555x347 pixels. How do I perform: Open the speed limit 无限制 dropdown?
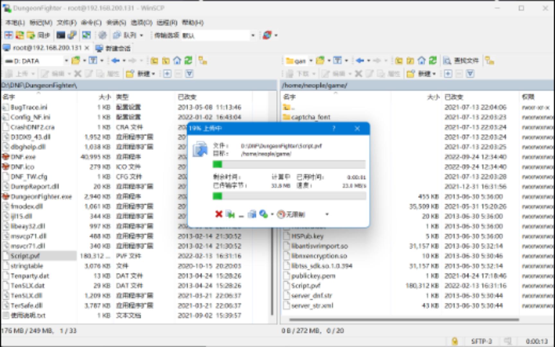point(327,214)
